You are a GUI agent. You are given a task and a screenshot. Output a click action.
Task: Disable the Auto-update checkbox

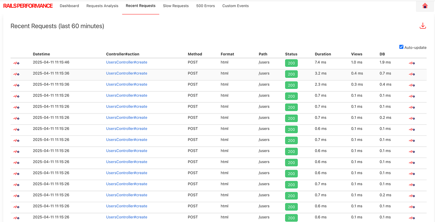pyautogui.click(x=401, y=47)
